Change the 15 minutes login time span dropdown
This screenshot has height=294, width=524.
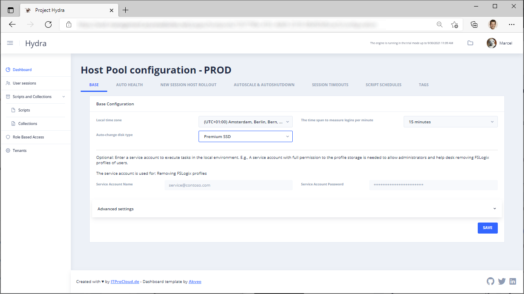(x=450, y=122)
